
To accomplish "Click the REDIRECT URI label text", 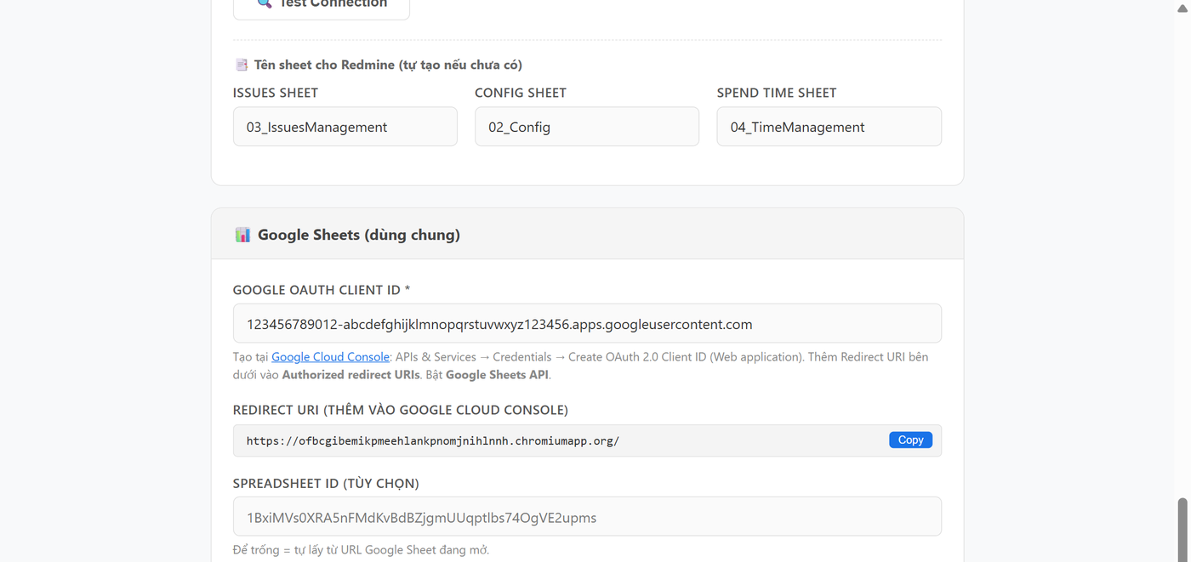I will (401, 410).
